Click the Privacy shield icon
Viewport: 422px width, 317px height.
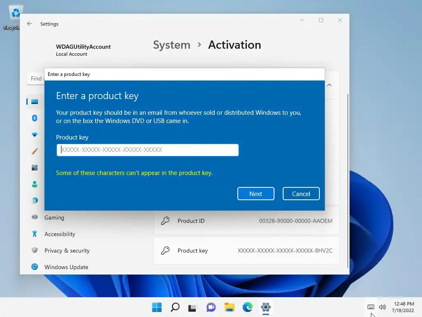click(35, 250)
